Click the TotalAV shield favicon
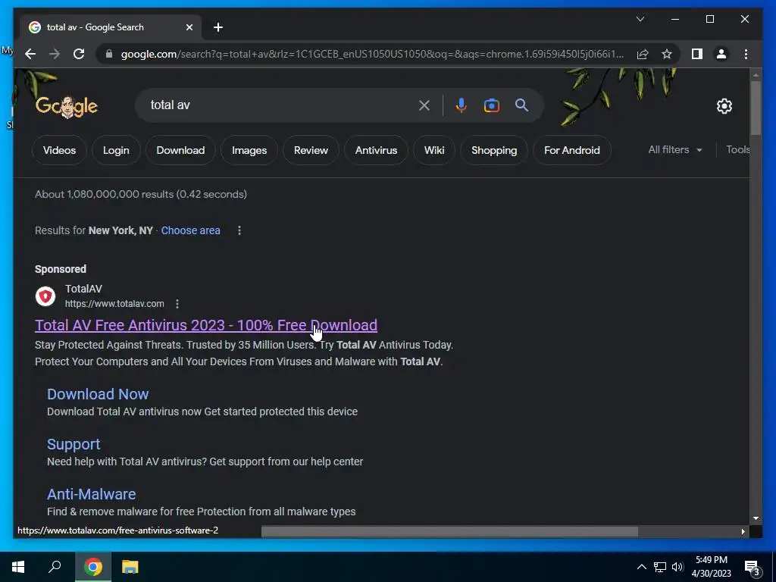The height and width of the screenshot is (582, 776). pyautogui.click(x=45, y=296)
